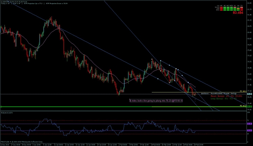Click the RSI(14) indicator label
The height and width of the screenshot is (146, 253).
tap(7, 113)
